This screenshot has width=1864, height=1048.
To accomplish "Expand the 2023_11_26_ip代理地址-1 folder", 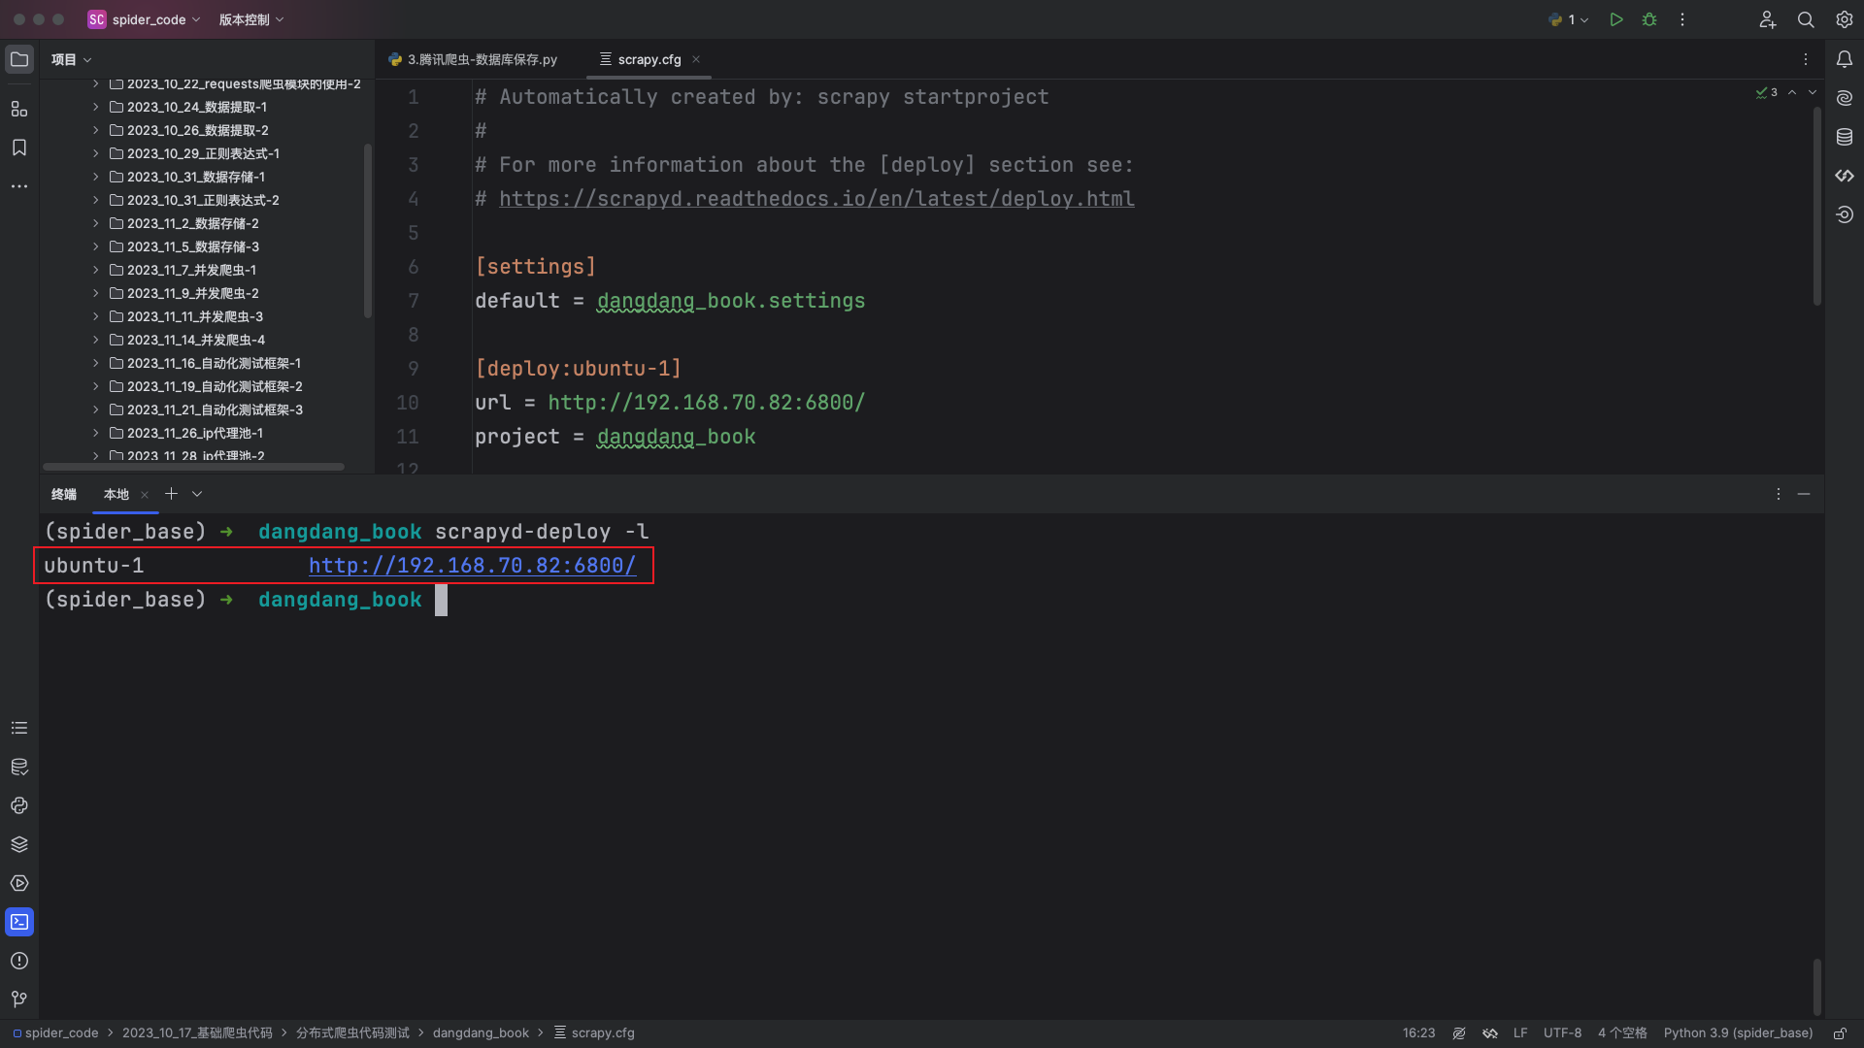I will [97, 433].
